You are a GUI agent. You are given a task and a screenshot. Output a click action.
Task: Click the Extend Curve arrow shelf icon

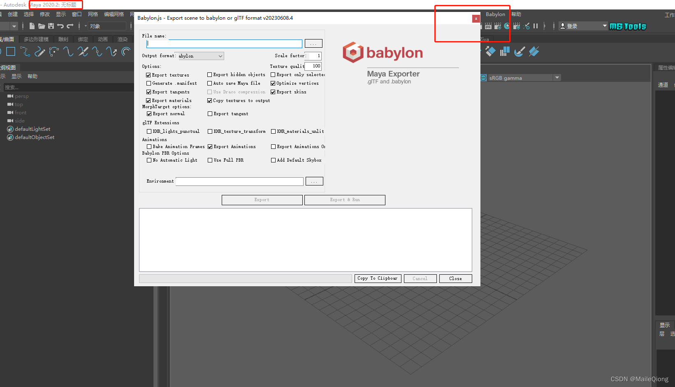[x=111, y=51]
